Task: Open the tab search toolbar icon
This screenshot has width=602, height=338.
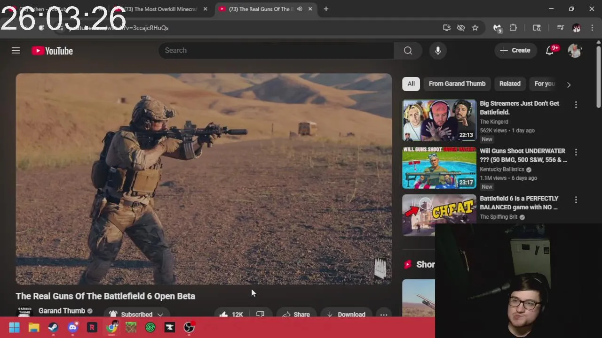Action: tap(537, 28)
